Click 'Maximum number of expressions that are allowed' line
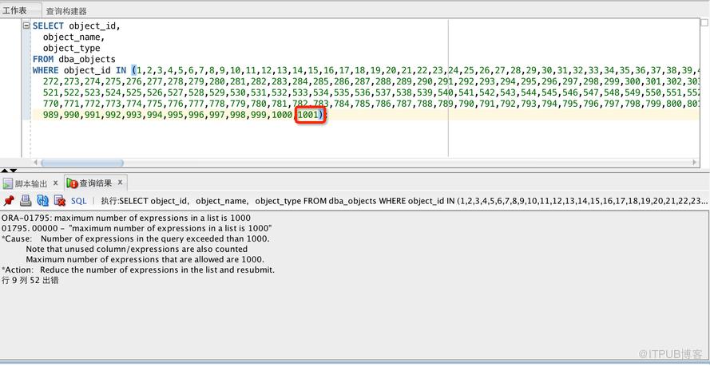The width and height of the screenshot is (710, 366). pos(145,260)
